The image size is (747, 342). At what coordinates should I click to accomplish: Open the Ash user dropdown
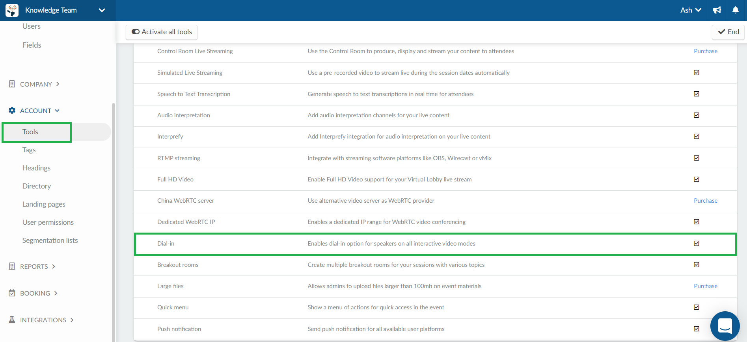click(x=691, y=10)
